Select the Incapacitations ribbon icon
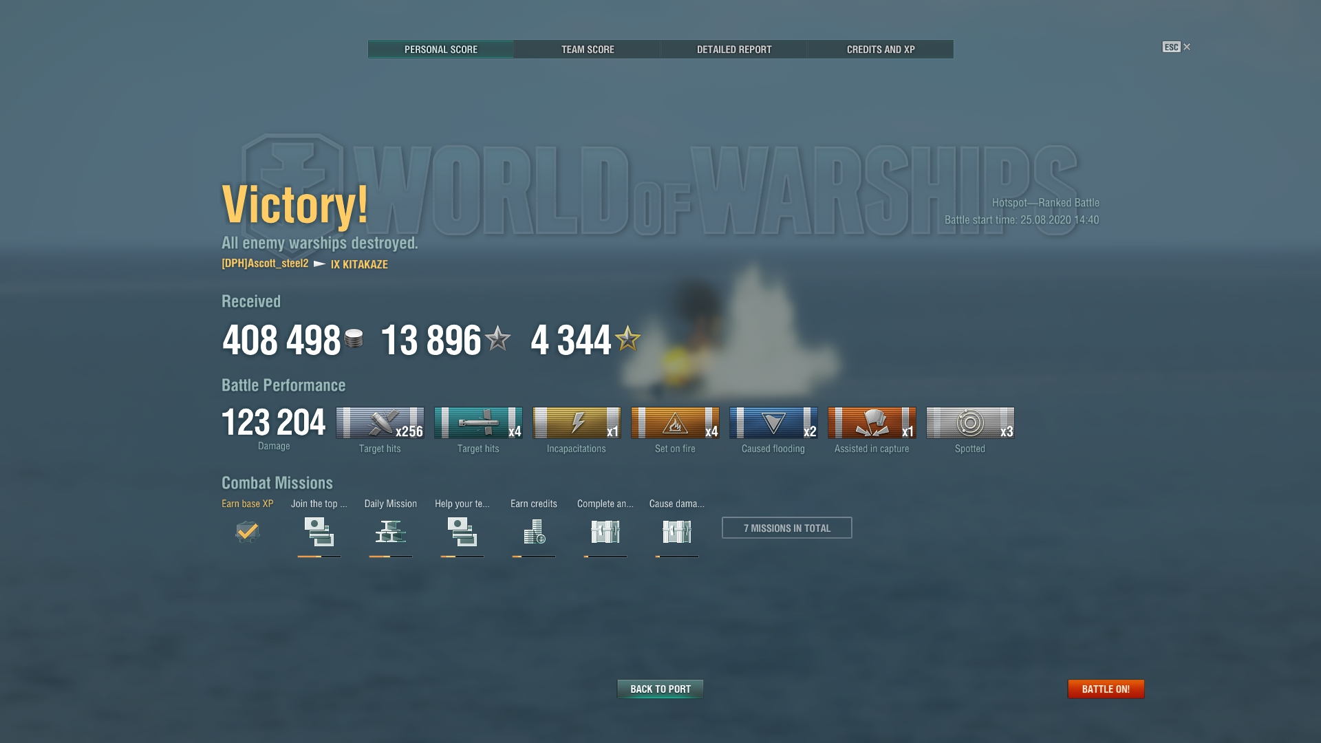The width and height of the screenshot is (1321, 743). tap(577, 423)
